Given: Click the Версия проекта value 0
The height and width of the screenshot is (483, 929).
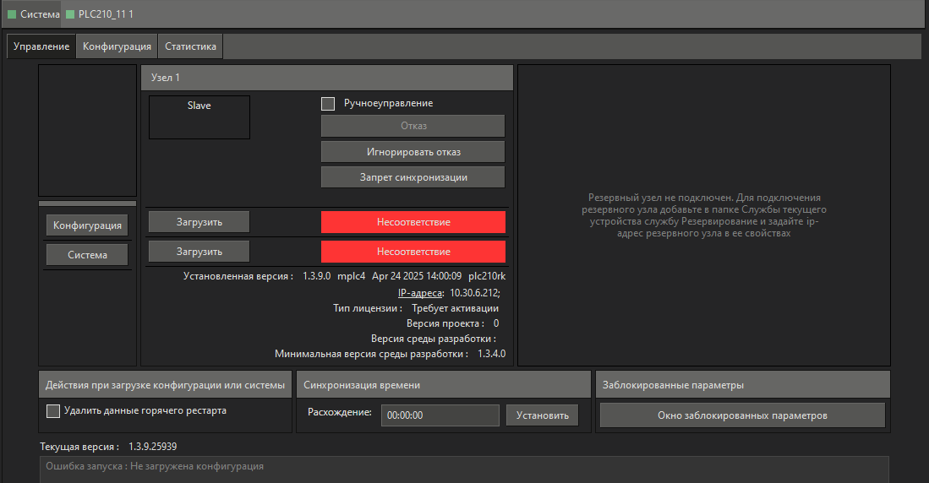Looking at the screenshot, I should click(496, 323).
